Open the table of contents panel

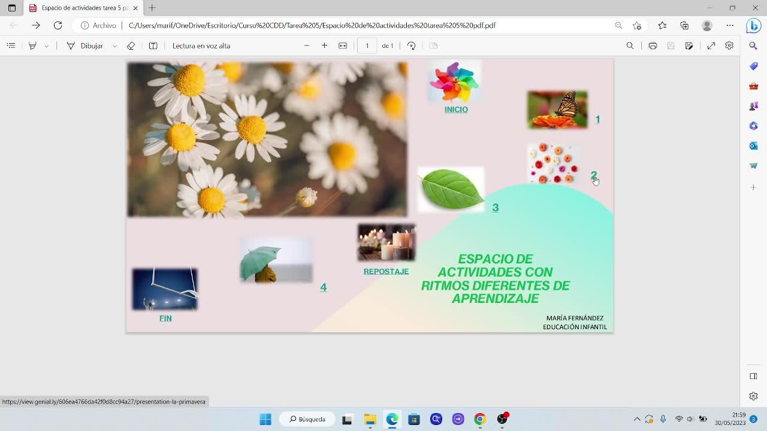point(11,45)
